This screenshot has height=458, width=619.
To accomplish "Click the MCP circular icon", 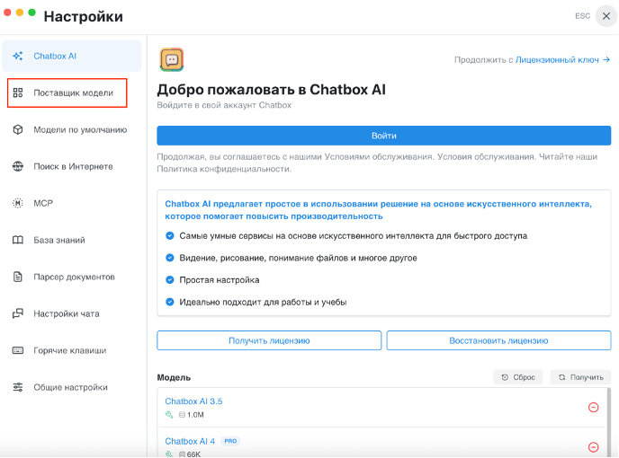I will coord(18,203).
